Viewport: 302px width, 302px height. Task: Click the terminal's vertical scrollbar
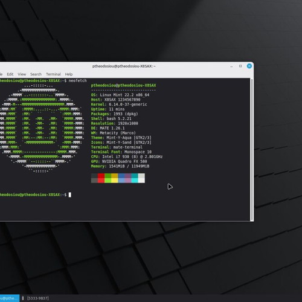(x=252, y=150)
